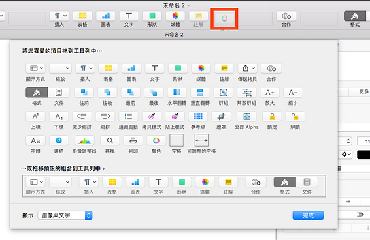This screenshot has width=370, height=240.
Task: Click 合作 collaborate in the palette's top row
Action: [x=271, y=68]
